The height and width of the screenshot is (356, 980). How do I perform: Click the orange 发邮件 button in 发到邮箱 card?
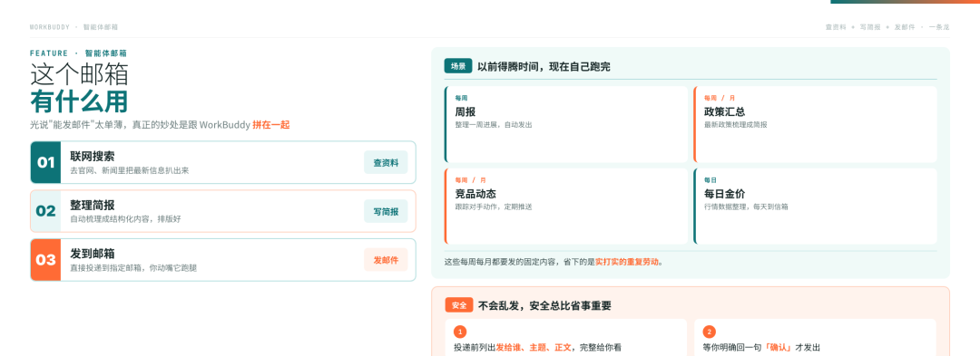(386, 260)
